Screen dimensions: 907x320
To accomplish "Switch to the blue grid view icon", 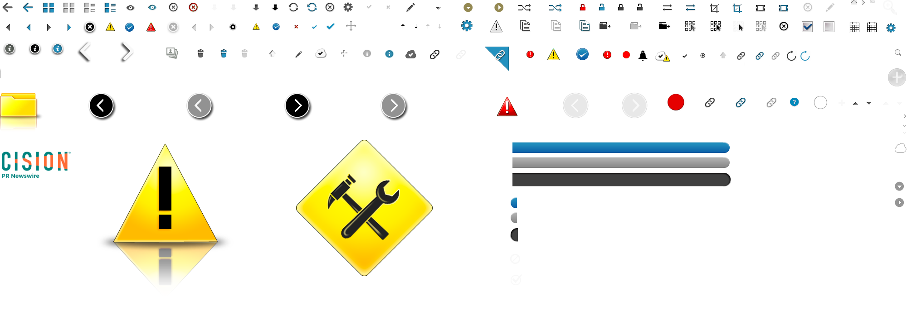I will coord(49,8).
